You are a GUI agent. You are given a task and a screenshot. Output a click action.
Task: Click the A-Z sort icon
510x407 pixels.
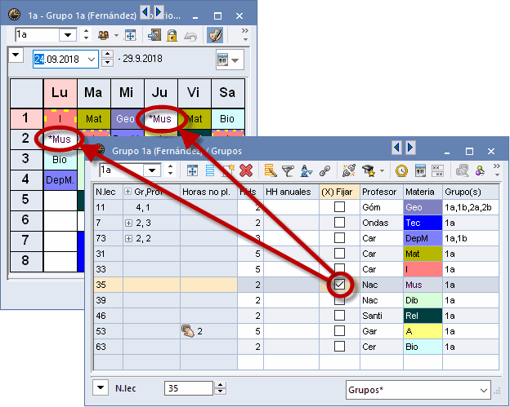[306, 170]
